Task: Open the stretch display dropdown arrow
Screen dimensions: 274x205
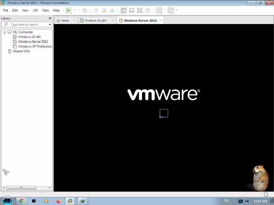Action: coord(176,10)
